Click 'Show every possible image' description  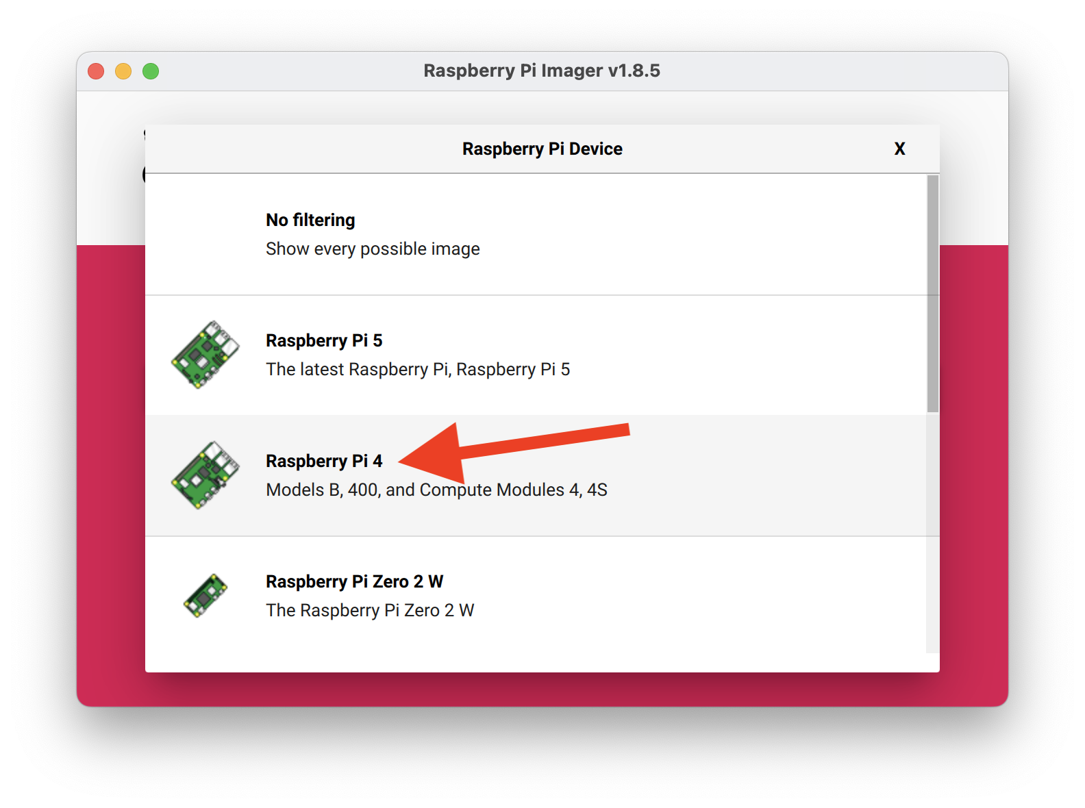(x=373, y=249)
